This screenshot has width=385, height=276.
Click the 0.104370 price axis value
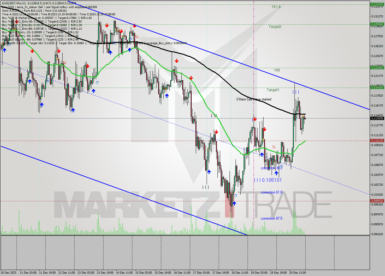377,175
